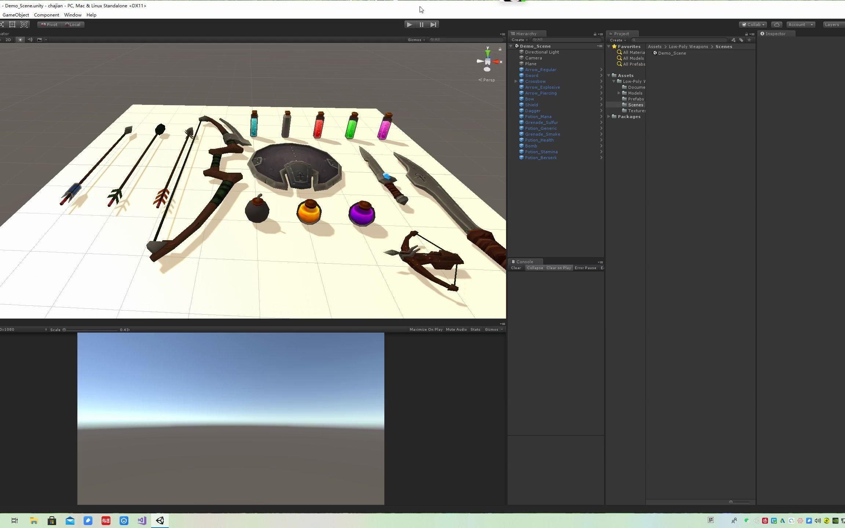The width and height of the screenshot is (845, 528).
Task: Toggle scene lighting in the Scene view
Action: click(x=20, y=40)
